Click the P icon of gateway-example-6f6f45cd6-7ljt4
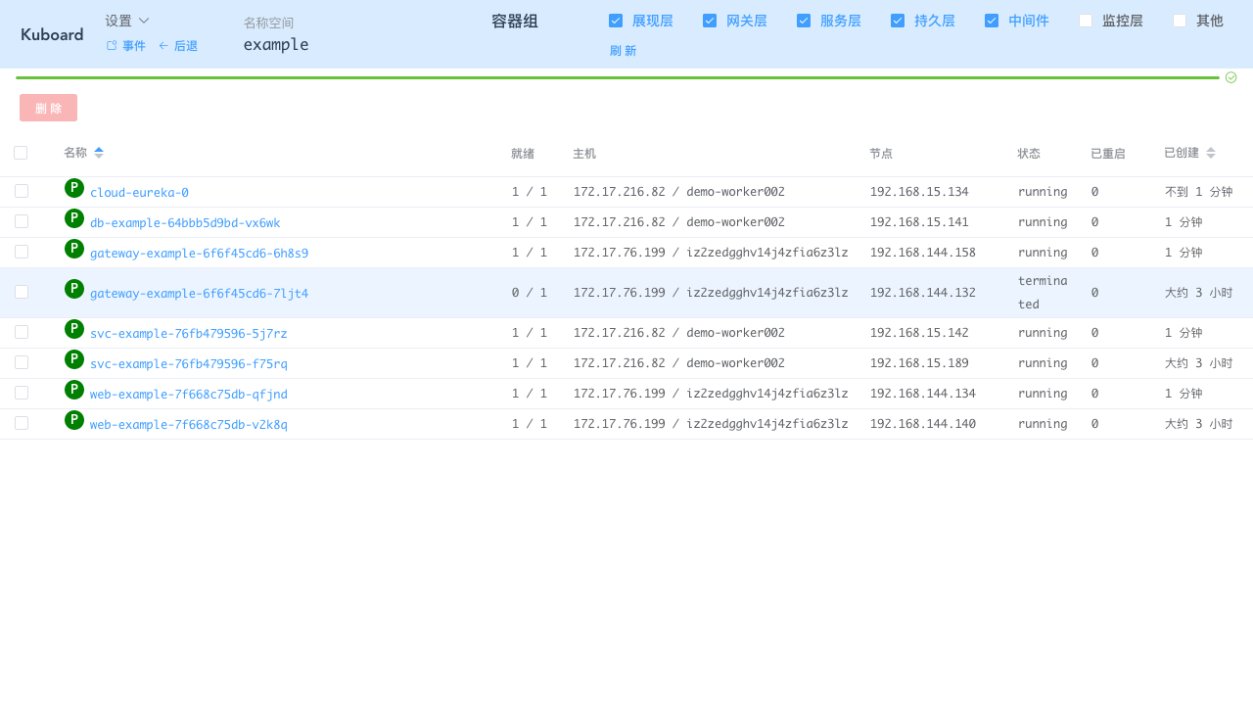1253x705 pixels. tap(74, 289)
